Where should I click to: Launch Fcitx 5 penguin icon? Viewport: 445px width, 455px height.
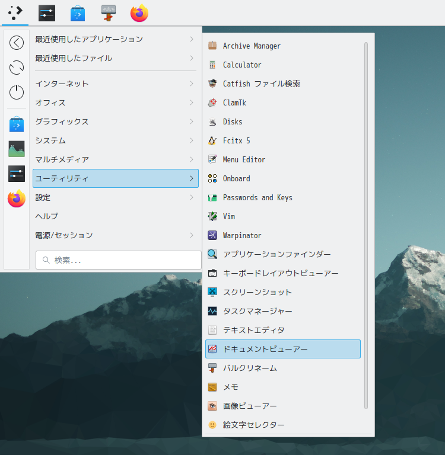pos(212,140)
